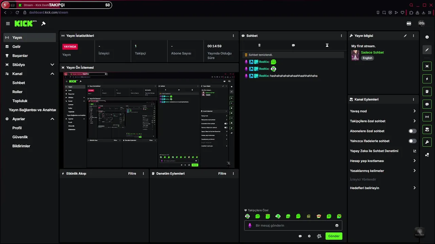
Task: Click into the Bir mesaj gönderin field
Action: click(293, 225)
